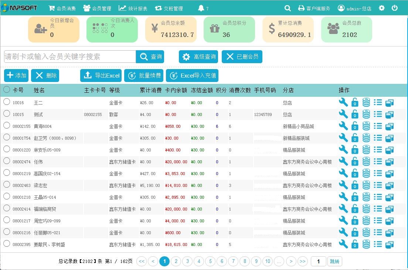
Task: Click the coins icon for 要献民、李树盛 row
Action: click(366, 244)
